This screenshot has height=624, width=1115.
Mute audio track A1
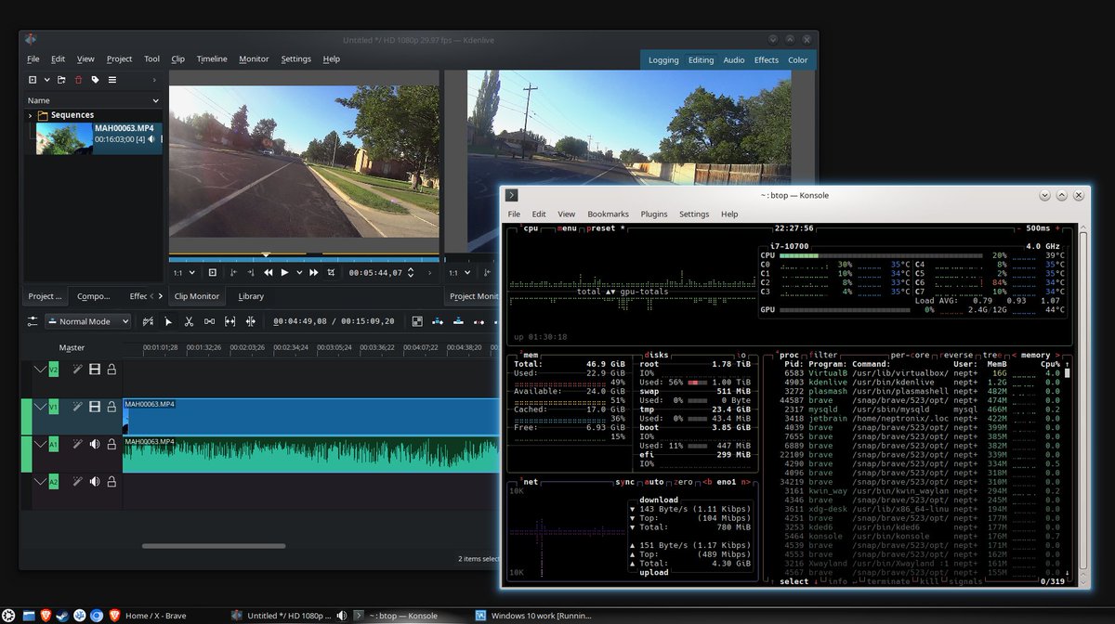pos(95,444)
